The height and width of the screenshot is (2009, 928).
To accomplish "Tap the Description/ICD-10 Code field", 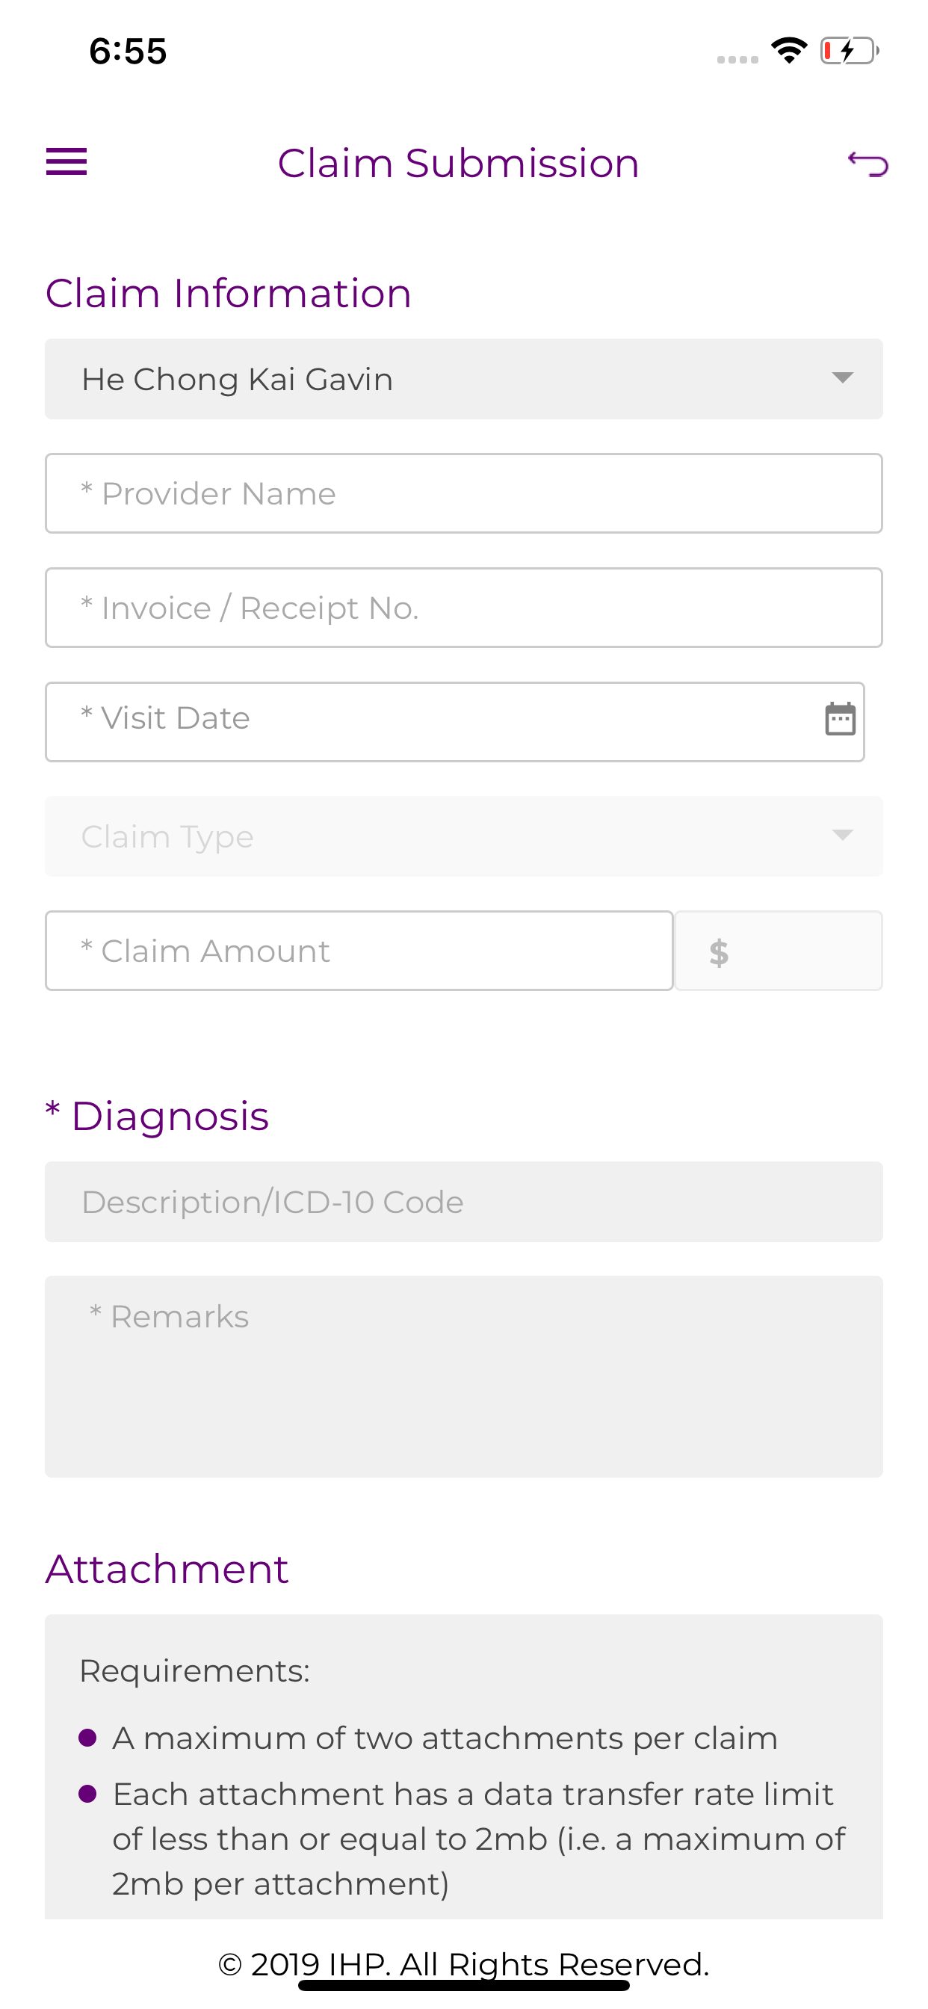I will tap(464, 1202).
